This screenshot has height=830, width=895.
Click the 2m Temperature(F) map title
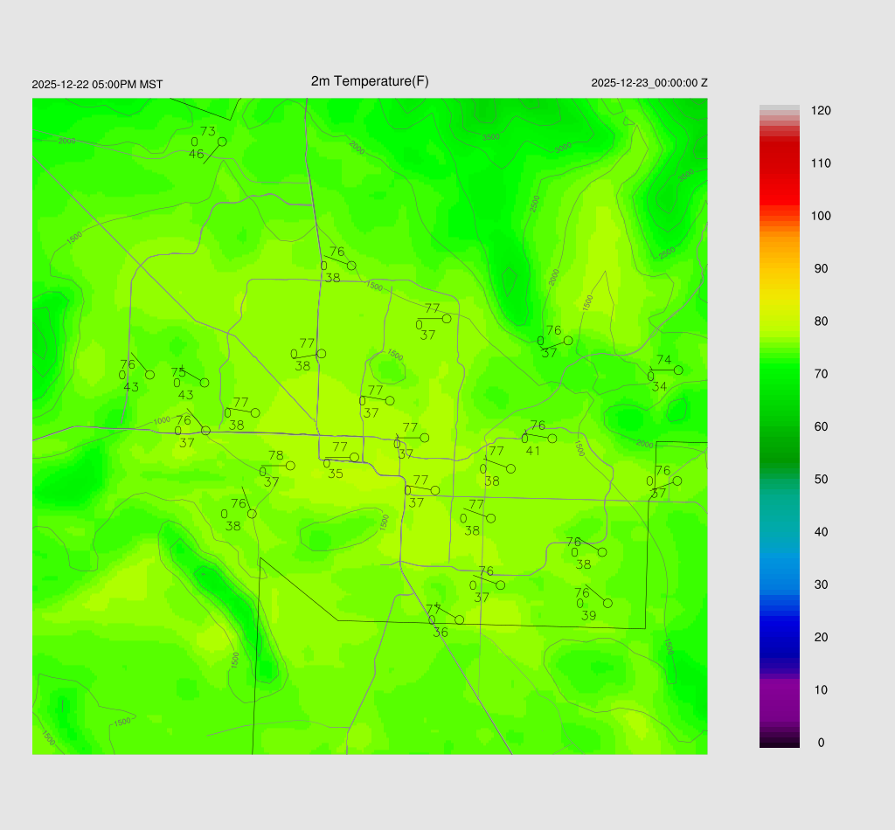tap(370, 81)
